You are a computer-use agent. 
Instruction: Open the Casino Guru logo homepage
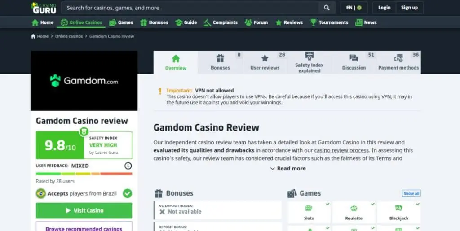44,8
